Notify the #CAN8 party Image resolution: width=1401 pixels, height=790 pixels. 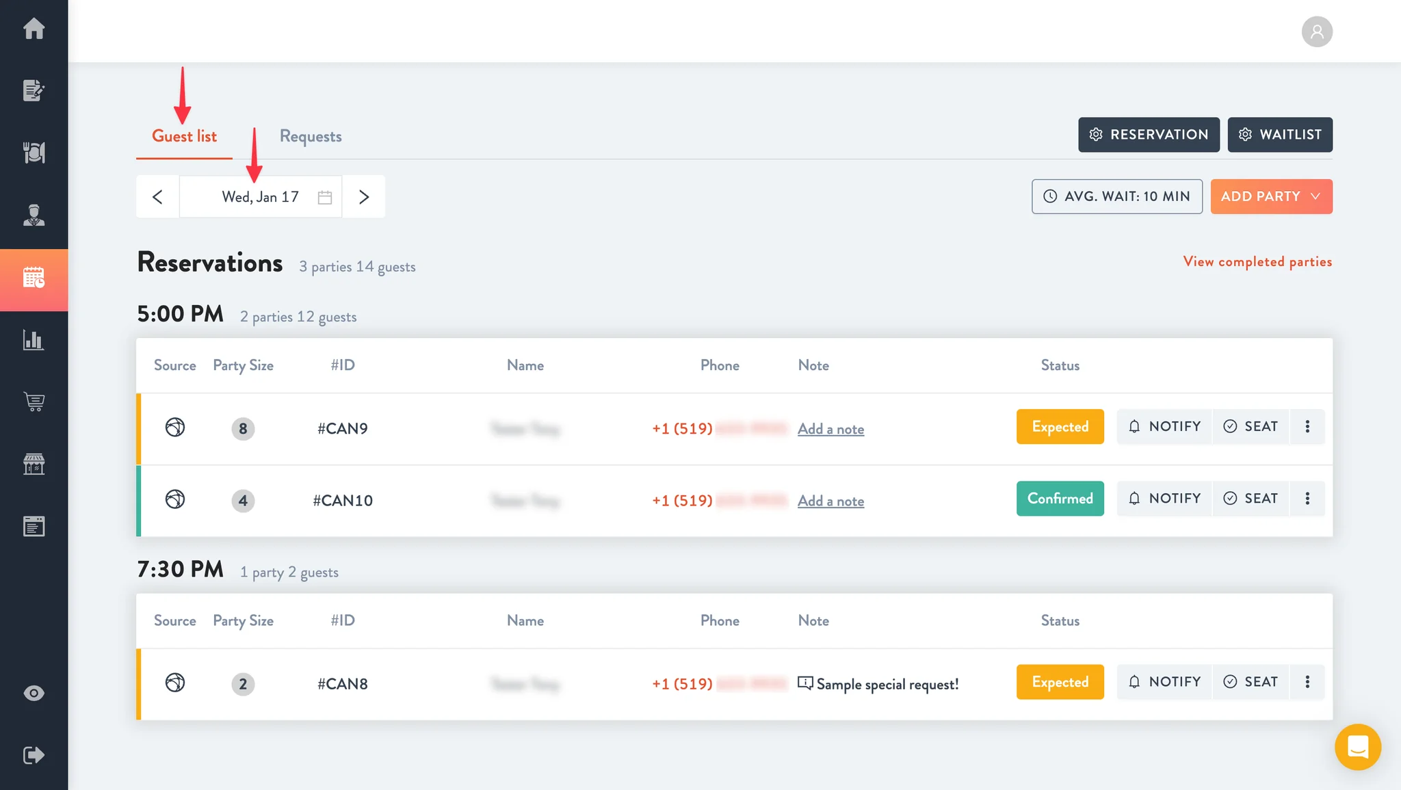[x=1164, y=682]
